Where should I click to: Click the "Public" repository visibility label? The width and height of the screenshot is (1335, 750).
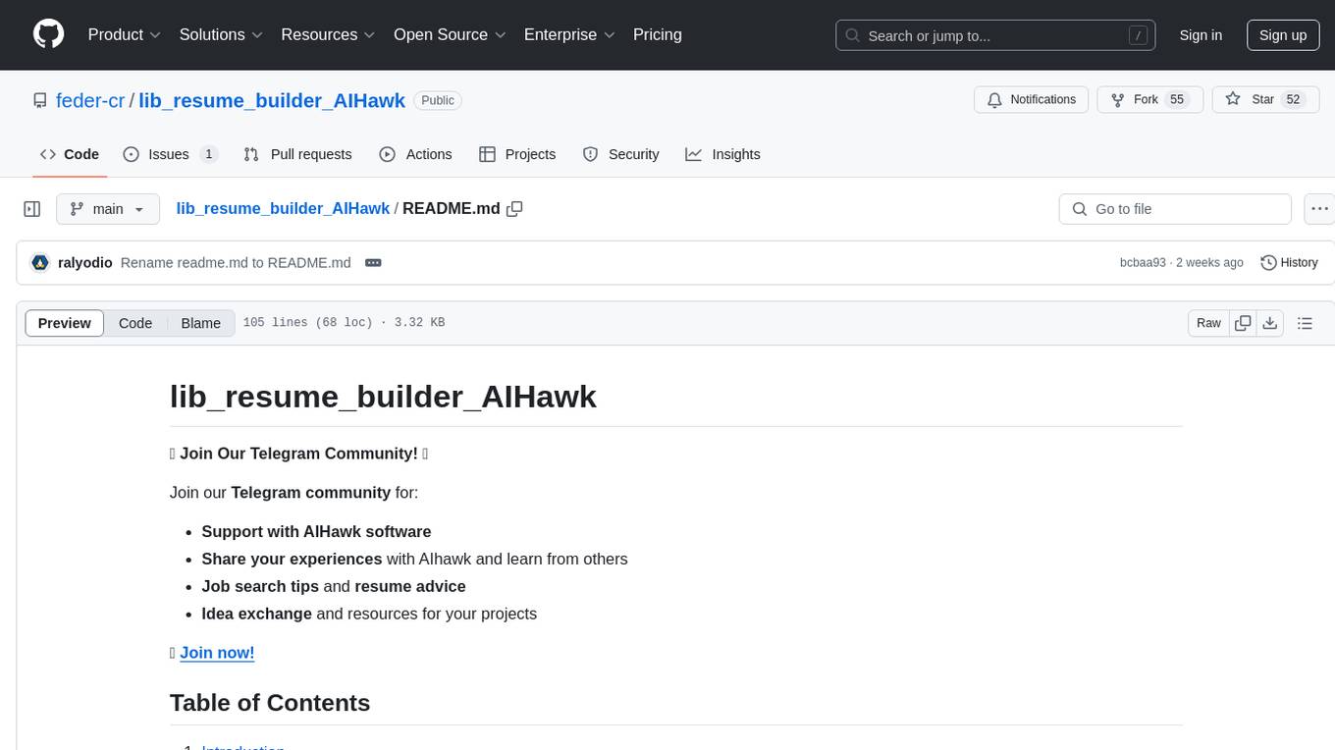(x=438, y=100)
